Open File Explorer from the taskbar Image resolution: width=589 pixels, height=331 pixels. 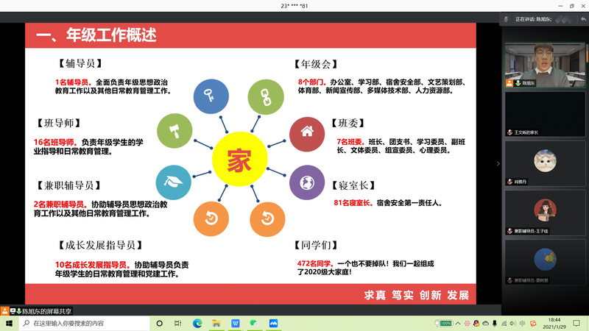(x=216, y=324)
